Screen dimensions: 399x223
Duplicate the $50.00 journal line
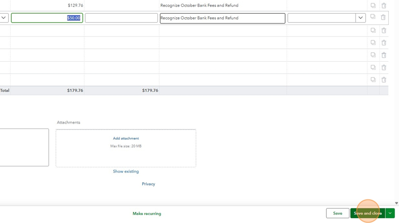tap(373, 18)
